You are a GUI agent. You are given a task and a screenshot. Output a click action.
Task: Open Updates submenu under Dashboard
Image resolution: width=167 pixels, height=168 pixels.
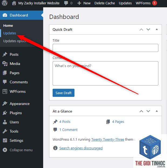10,33
